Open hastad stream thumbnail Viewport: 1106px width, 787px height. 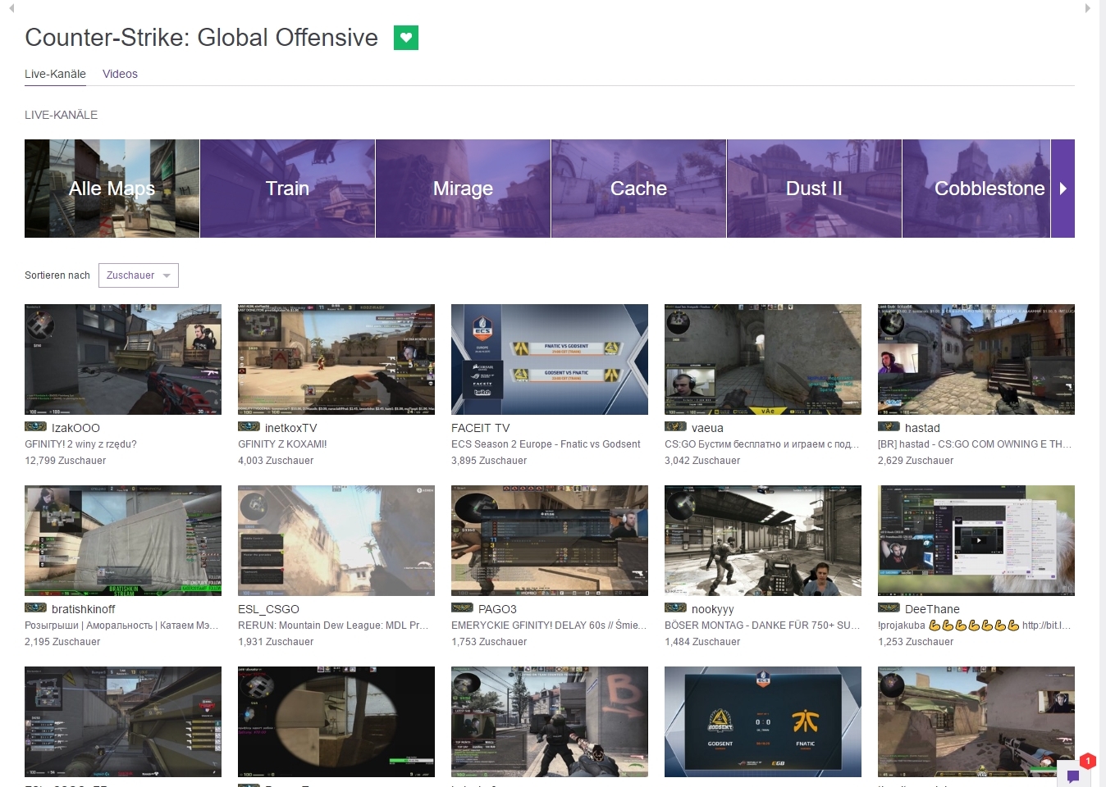point(976,359)
